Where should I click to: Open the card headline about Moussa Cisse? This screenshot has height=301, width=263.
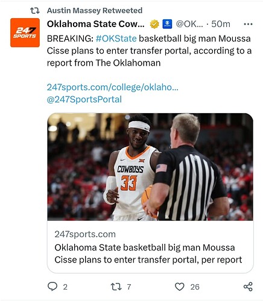coord(148,253)
